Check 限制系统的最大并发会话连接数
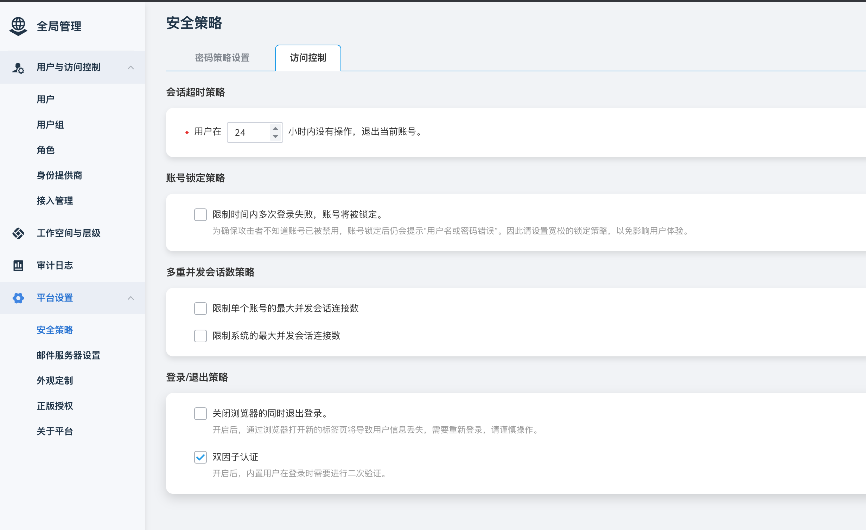The image size is (866, 530). 200,336
